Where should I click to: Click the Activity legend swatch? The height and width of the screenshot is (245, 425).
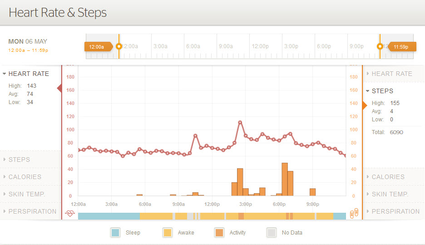click(219, 233)
